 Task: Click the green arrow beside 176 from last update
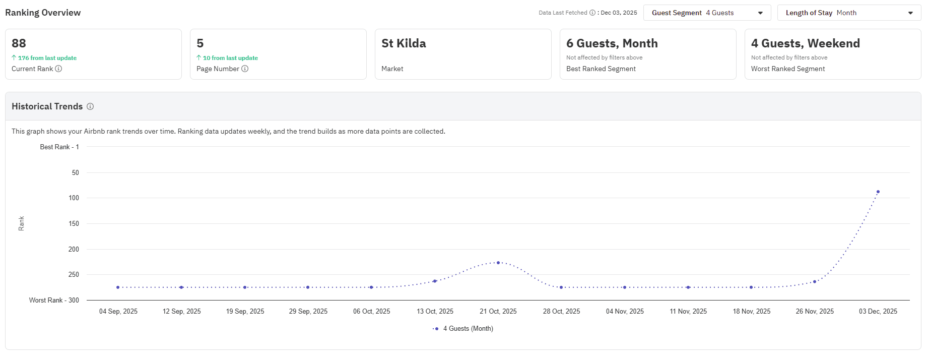click(x=14, y=58)
